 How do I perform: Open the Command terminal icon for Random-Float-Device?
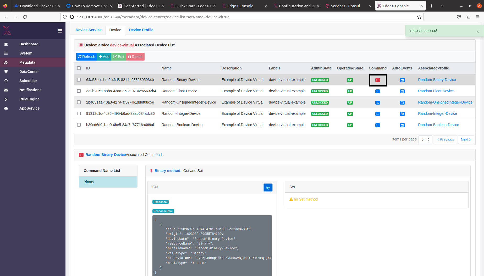[377, 91]
